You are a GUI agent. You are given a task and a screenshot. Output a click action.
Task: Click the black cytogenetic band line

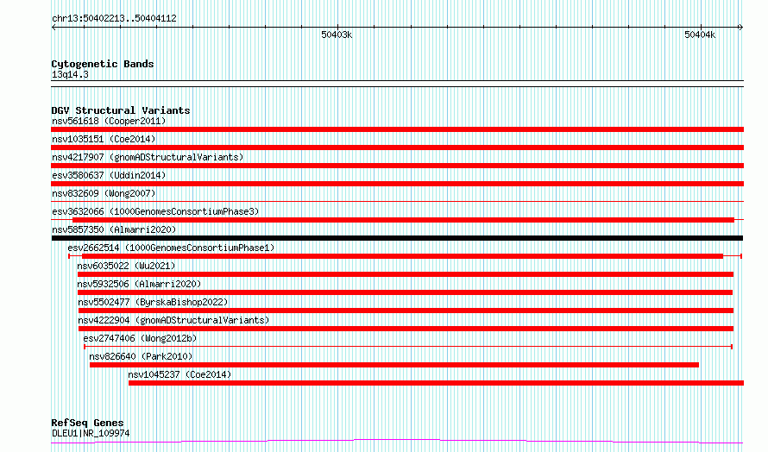coord(397,84)
